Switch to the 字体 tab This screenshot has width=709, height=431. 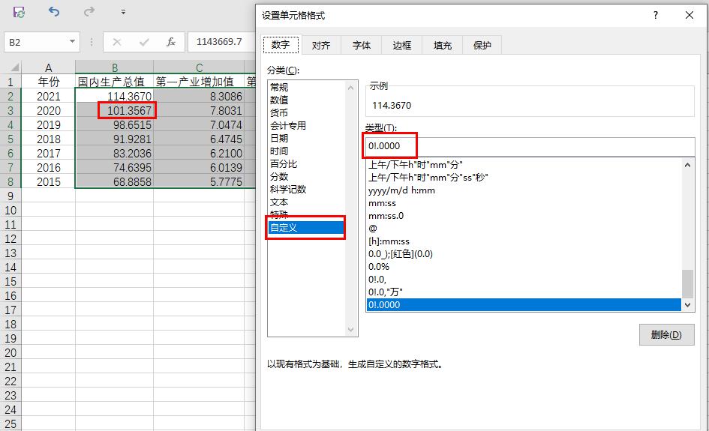coord(362,45)
